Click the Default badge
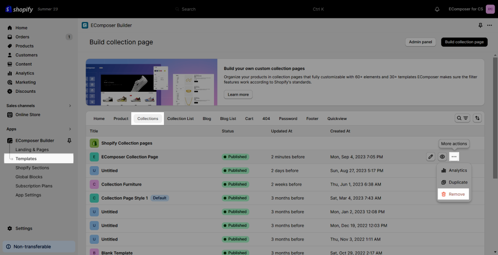 160,198
